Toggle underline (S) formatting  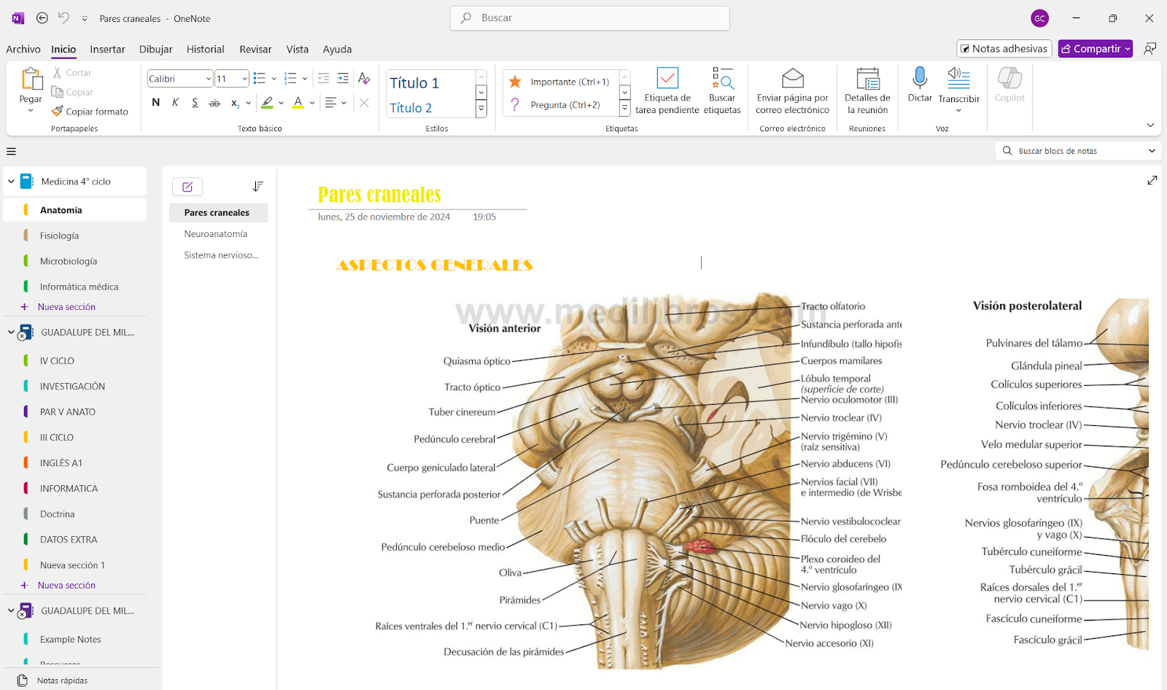tap(195, 103)
